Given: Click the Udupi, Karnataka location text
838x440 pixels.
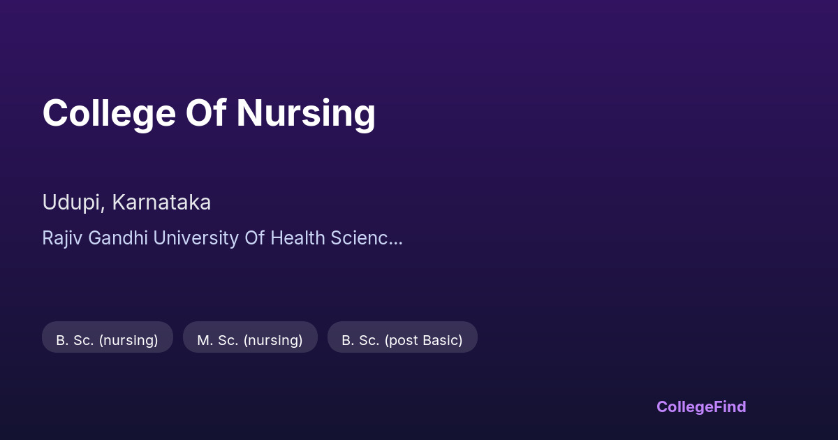Looking at the screenshot, I should [x=126, y=203].
